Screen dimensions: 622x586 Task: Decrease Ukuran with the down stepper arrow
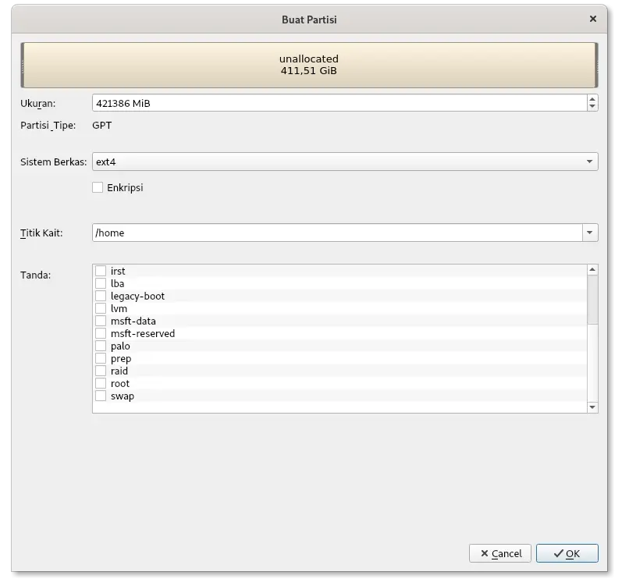(592, 107)
